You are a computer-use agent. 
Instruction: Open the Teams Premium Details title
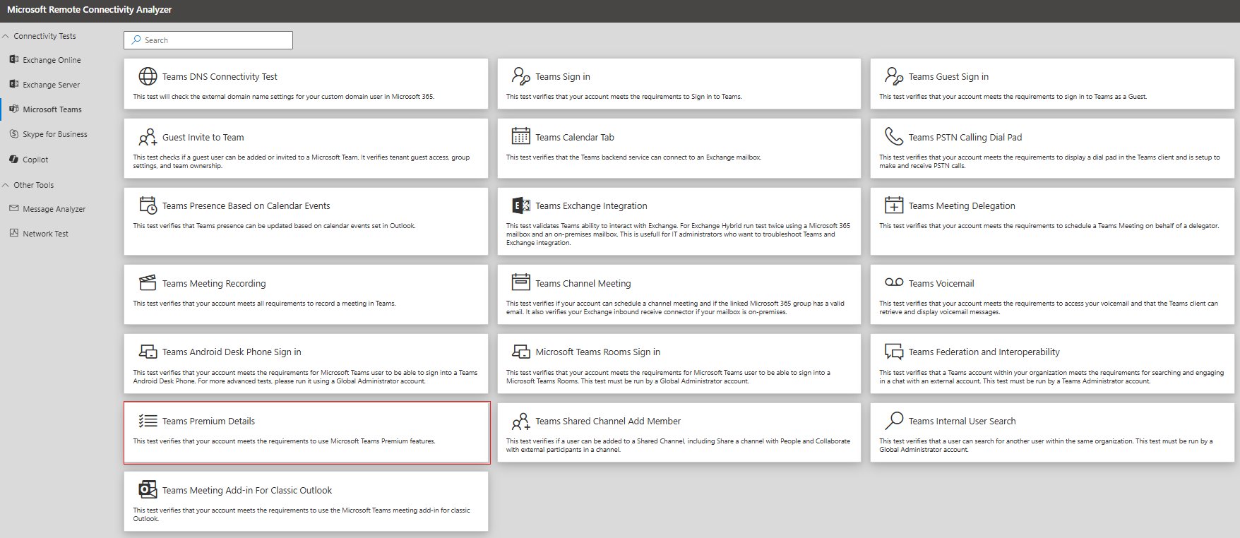click(208, 421)
